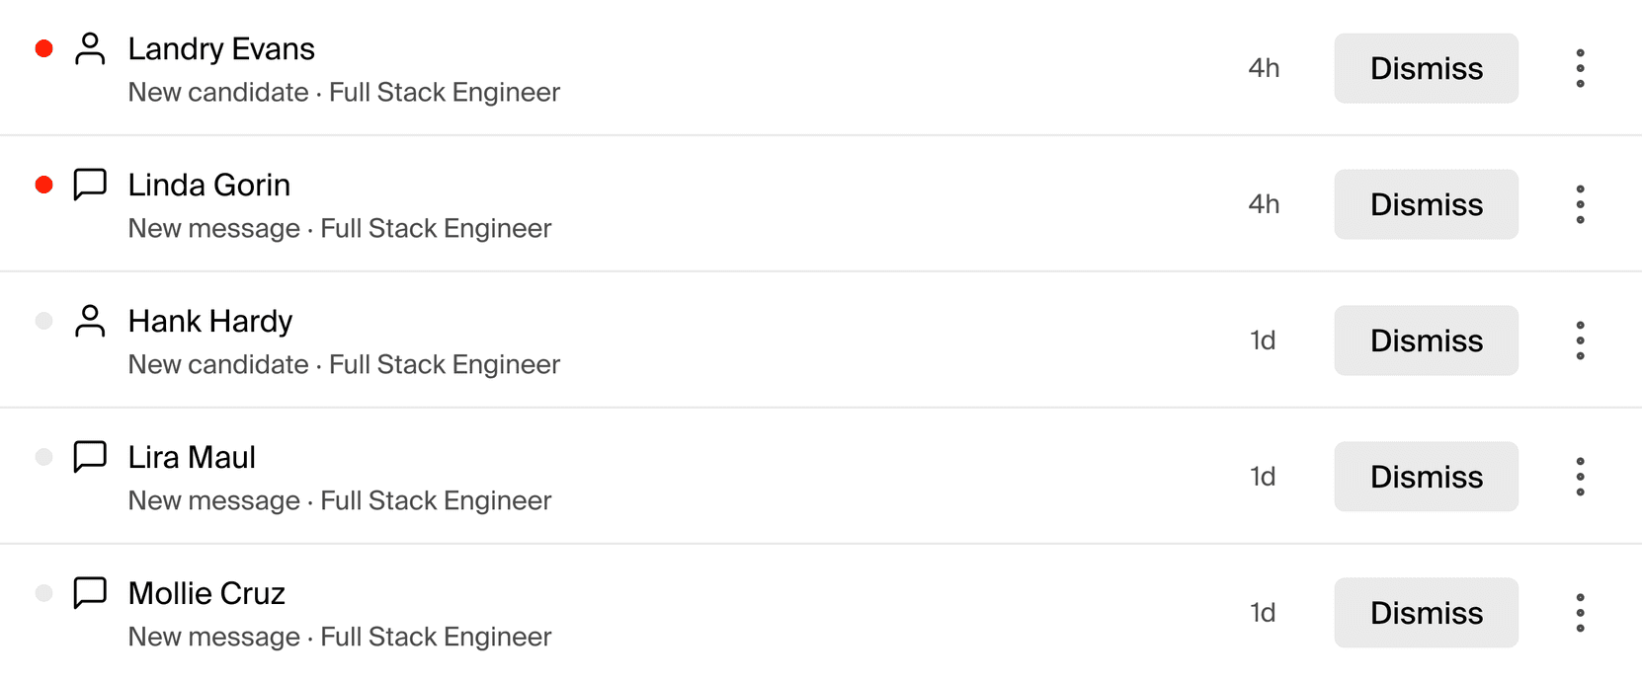Click the person icon next to Landry Evans

(91, 47)
